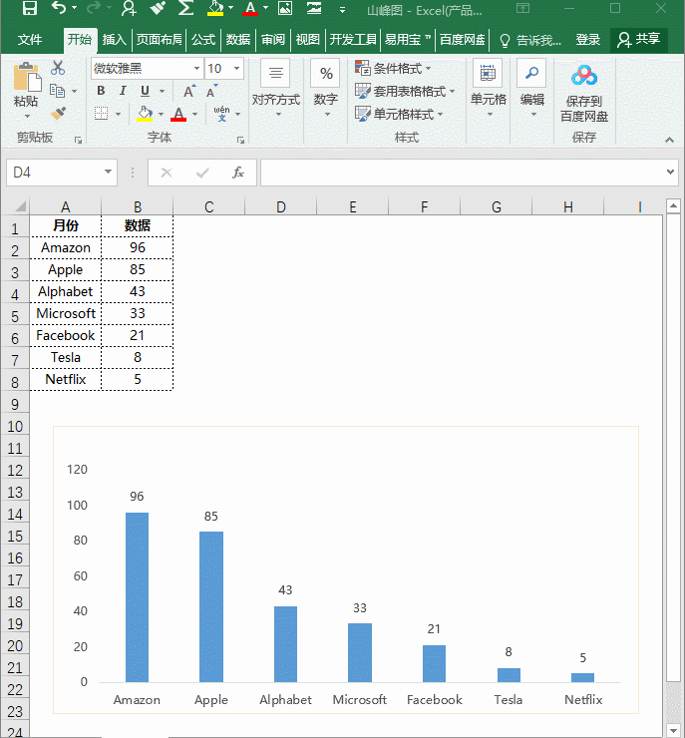Click the Redo arrow icon
The image size is (685, 738).
click(x=95, y=8)
